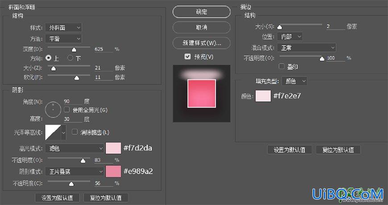Open the 填充类型 dropdown showing 颜色
This screenshot has height=205, width=388.
294,81
